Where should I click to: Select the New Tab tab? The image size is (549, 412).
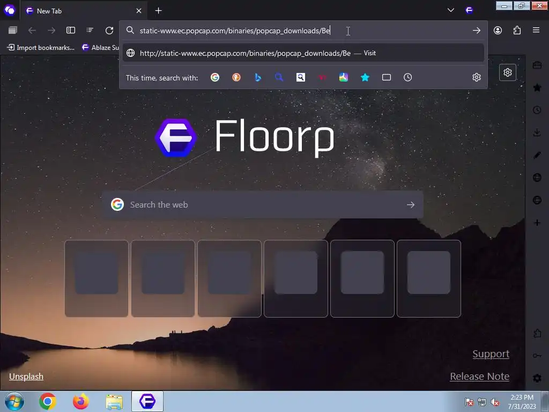84,11
